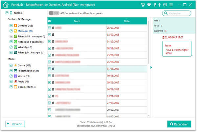This screenshot has height=132, width=197.
Task: Open the shopping cart purchase icon
Action: 142,5
